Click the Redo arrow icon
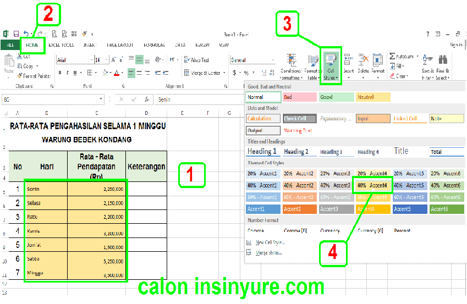 (40, 34)
